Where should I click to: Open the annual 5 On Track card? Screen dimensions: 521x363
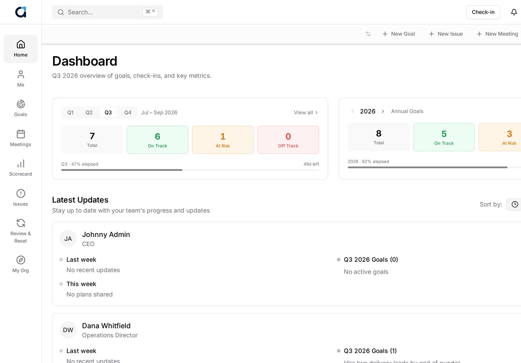pos(444,137)
